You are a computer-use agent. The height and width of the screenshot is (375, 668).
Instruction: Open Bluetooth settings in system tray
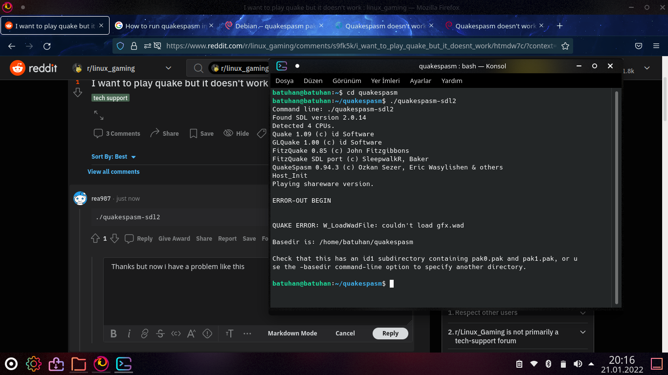pyautogui.click(x=548, y=364)
